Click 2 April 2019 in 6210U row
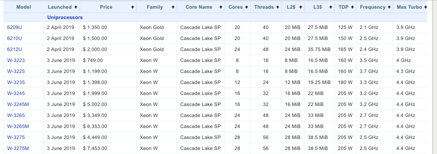437x154 pixels. tap(61, 38)
